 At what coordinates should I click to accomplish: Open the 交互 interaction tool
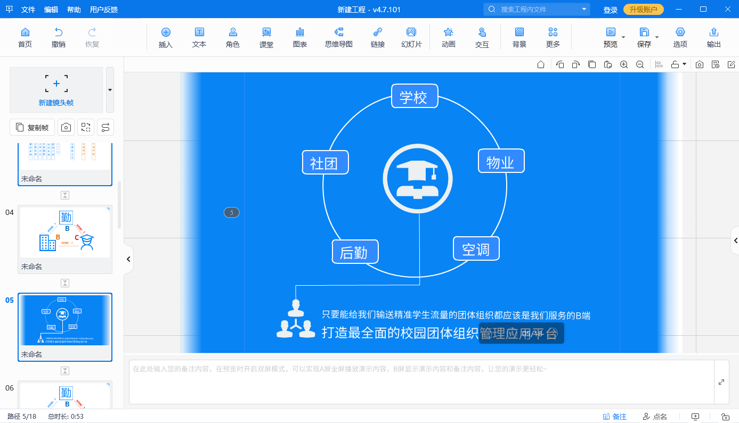(482, 37)
